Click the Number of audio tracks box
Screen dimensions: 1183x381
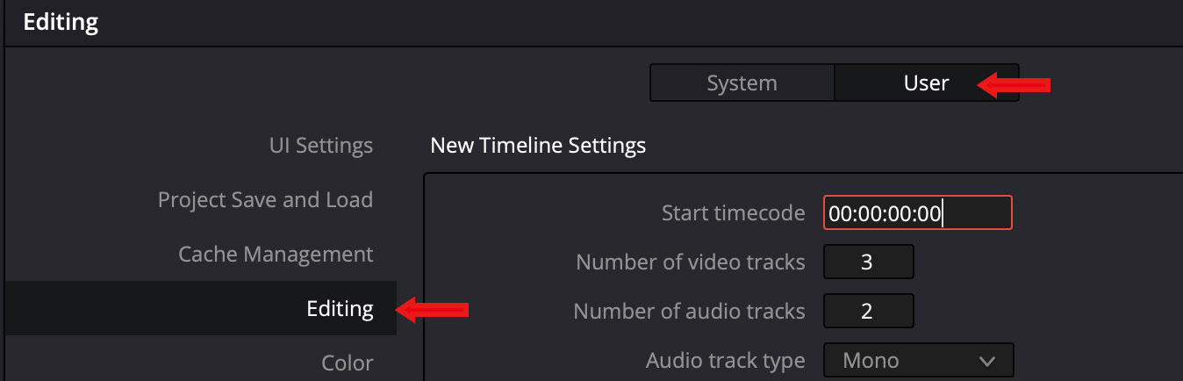coord(868,311)
